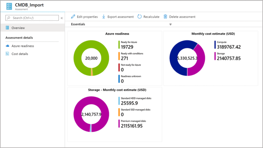This screenshot has width=263, height=148.
Task: Click the 271 conditions count
Action: pyautogui.click(x=124, y=58)
